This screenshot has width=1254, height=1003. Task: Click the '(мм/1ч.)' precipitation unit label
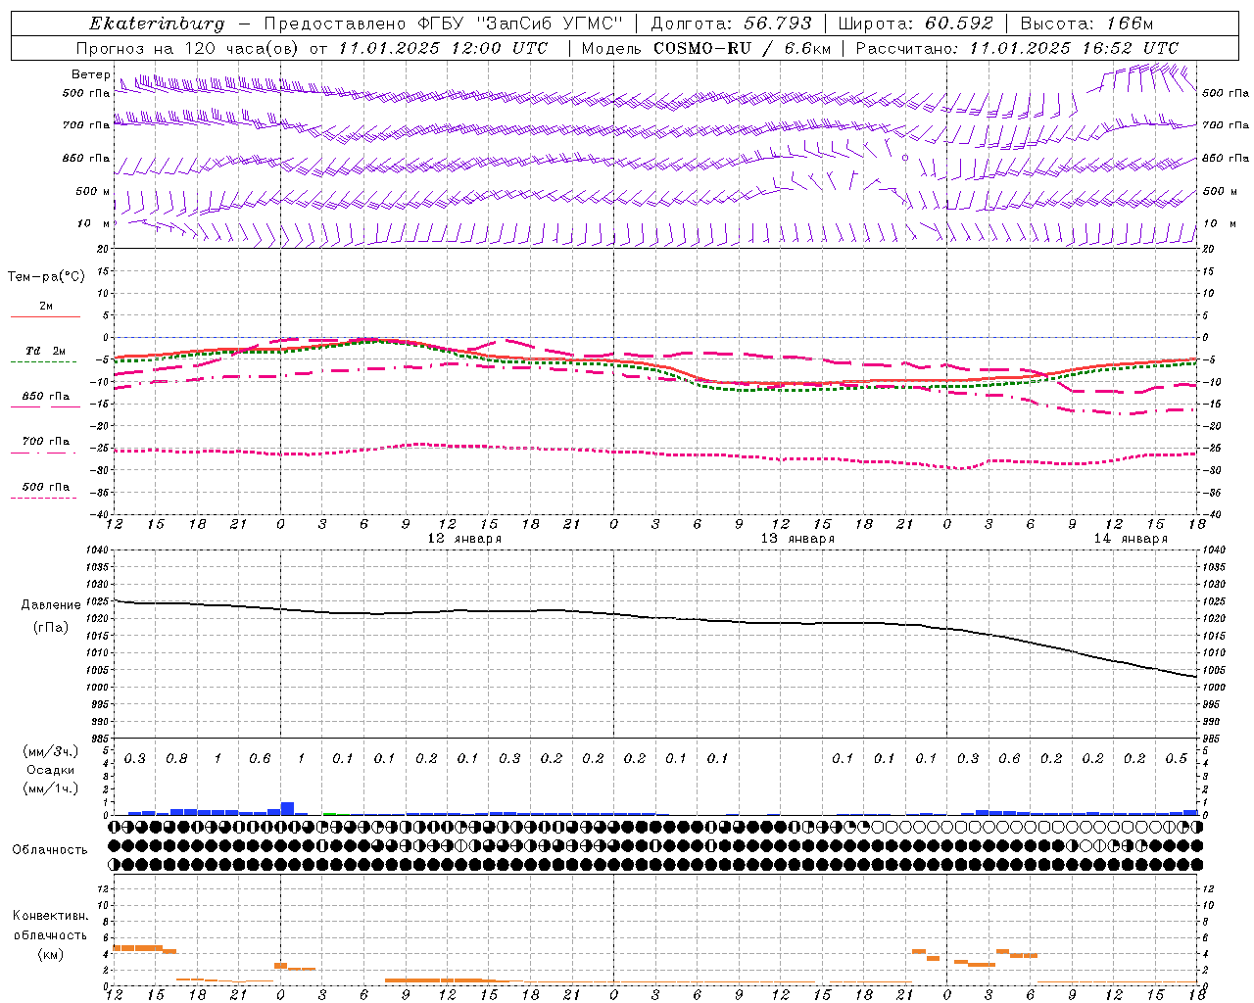click(51, 788)
